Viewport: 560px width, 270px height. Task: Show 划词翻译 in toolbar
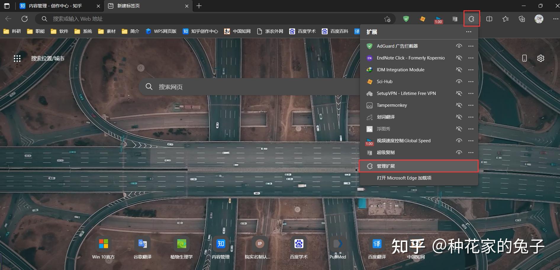(459, 117)
